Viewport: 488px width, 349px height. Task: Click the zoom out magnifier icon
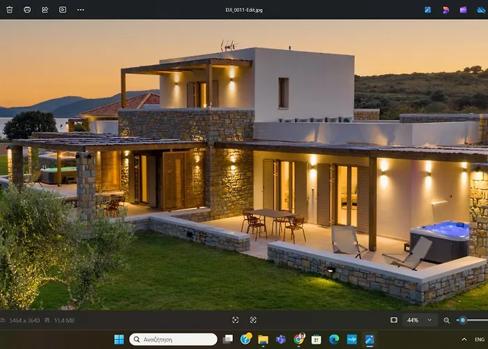[447, 320]
